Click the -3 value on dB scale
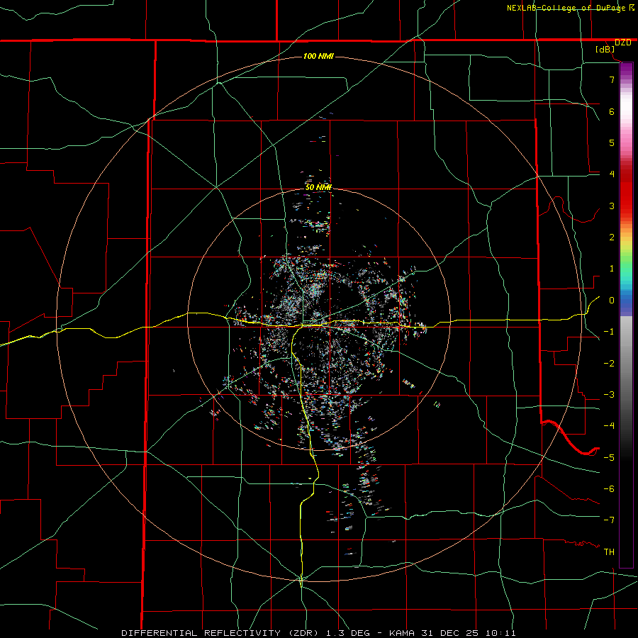 [609, 395]
